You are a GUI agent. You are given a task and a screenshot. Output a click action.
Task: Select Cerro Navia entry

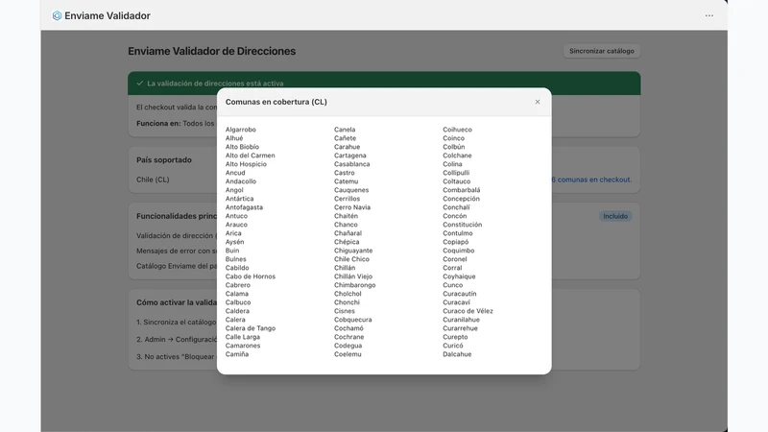tap(352, 207)
